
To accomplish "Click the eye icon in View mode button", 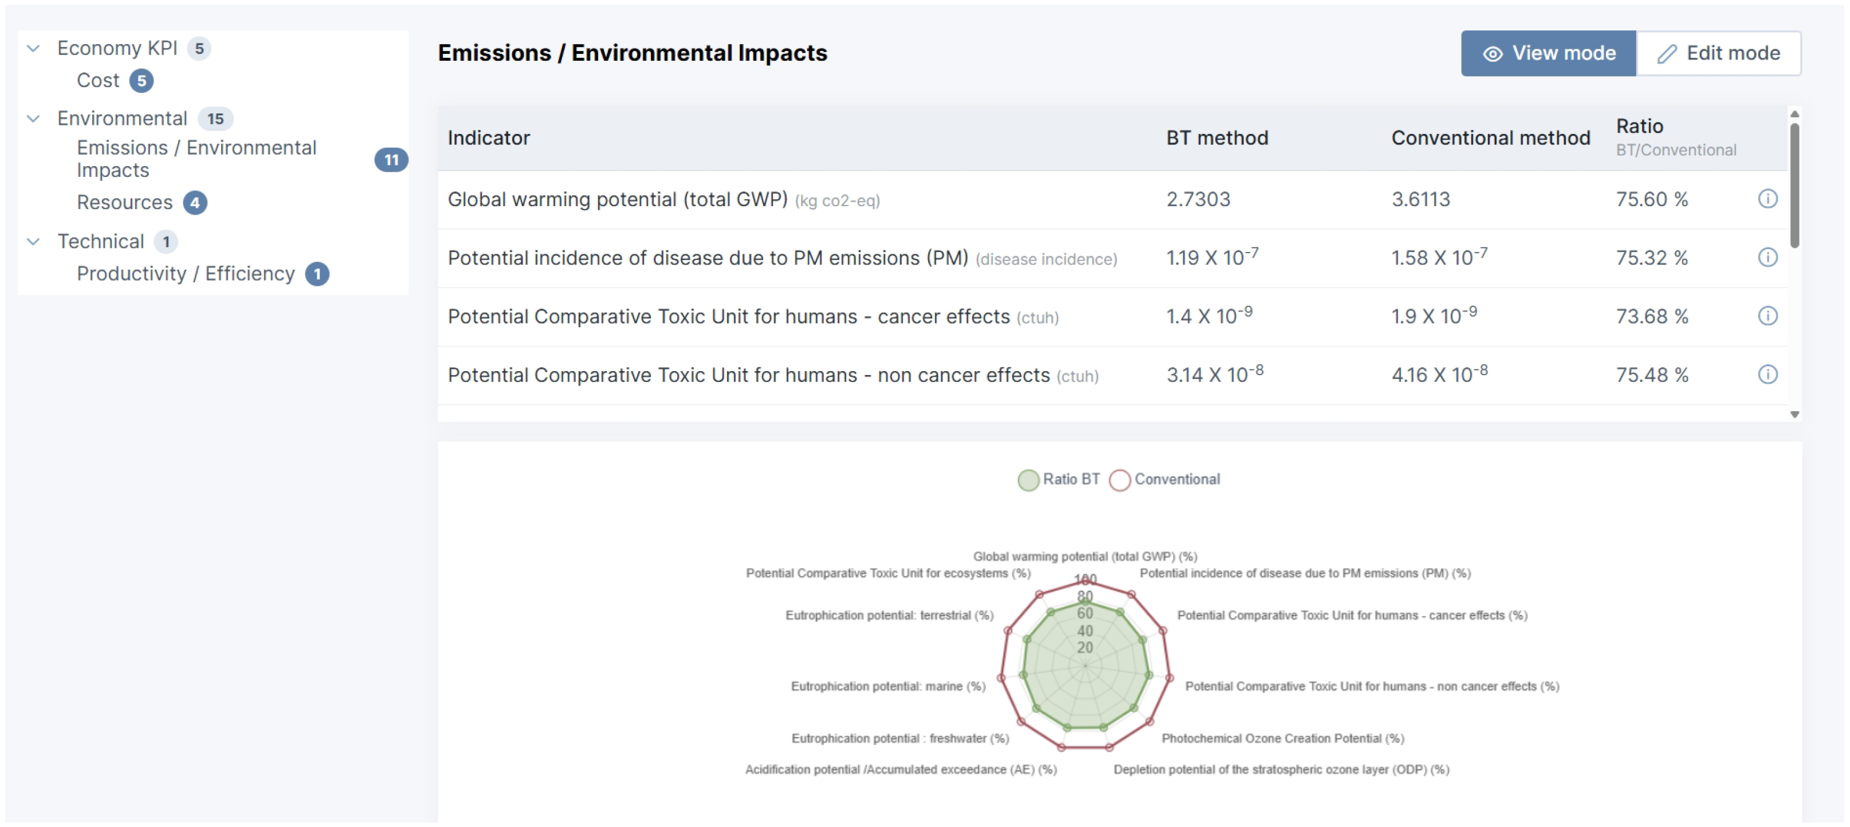I will [1493, 54].
